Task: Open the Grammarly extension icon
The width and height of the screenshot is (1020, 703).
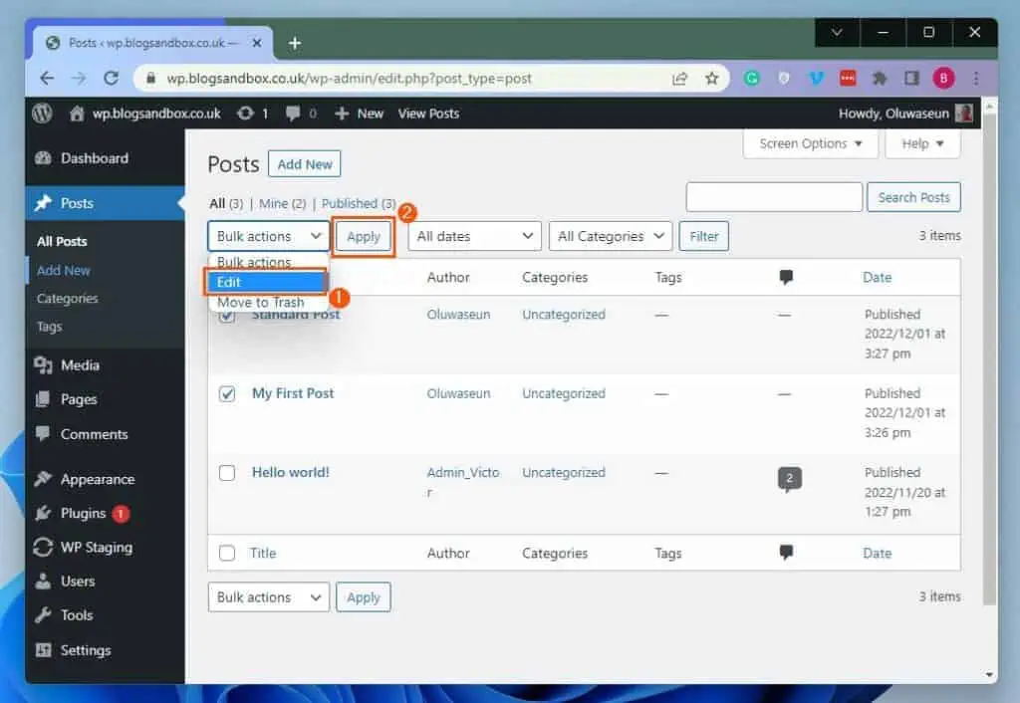Action: click(752, 79)
